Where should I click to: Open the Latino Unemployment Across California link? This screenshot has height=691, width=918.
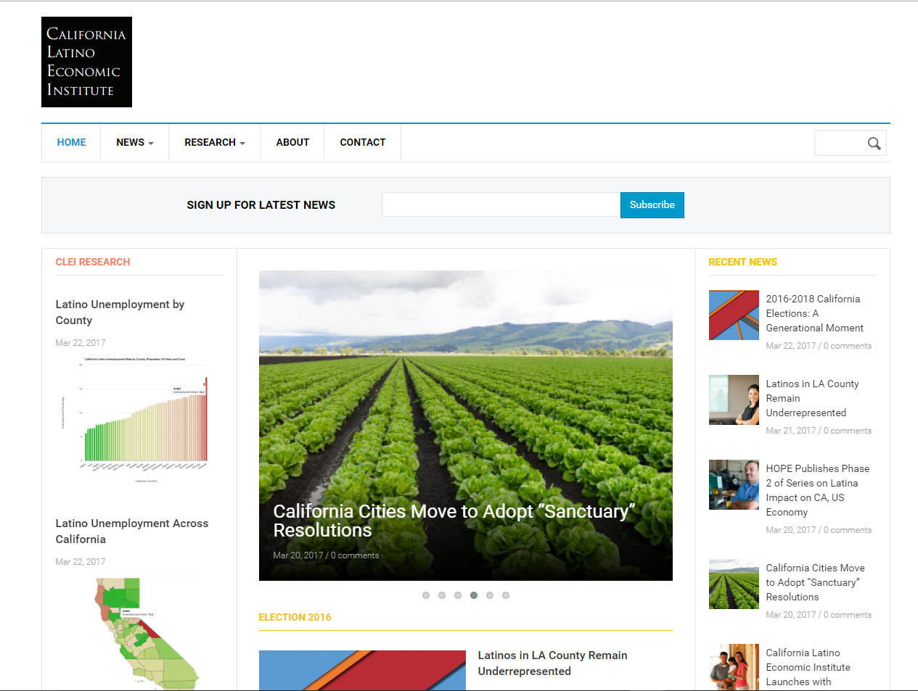click(x=132, y=531)
